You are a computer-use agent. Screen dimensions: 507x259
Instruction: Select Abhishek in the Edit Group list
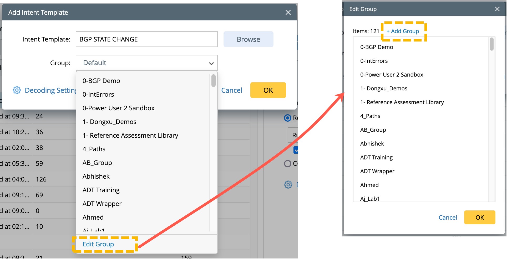372,143
